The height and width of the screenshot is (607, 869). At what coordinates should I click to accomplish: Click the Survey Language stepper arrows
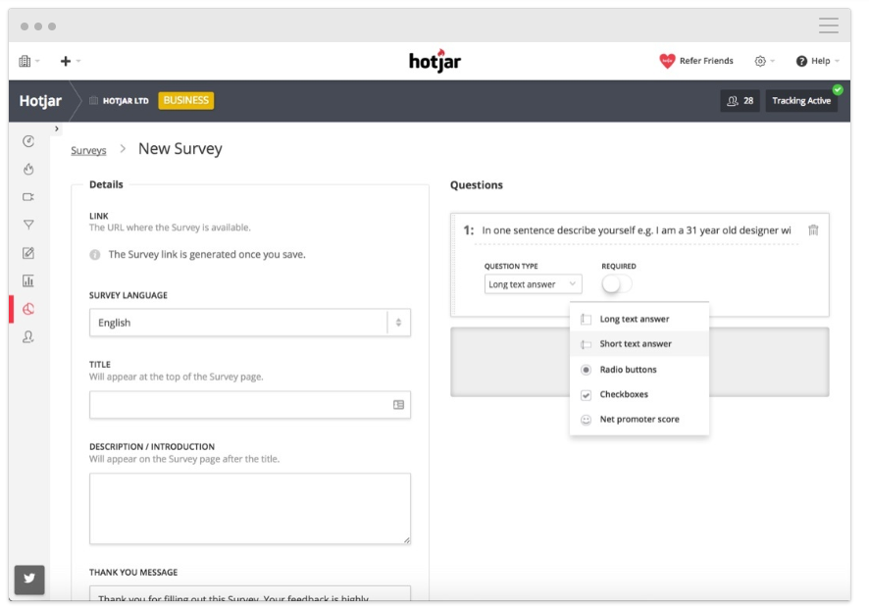tap(398, 323)
